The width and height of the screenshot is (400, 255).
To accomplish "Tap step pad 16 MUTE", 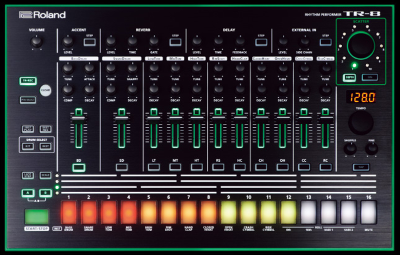I will [368, 212].
